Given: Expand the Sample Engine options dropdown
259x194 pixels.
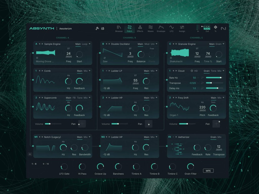Looking at the screenshot, I should tap(90, 44).
